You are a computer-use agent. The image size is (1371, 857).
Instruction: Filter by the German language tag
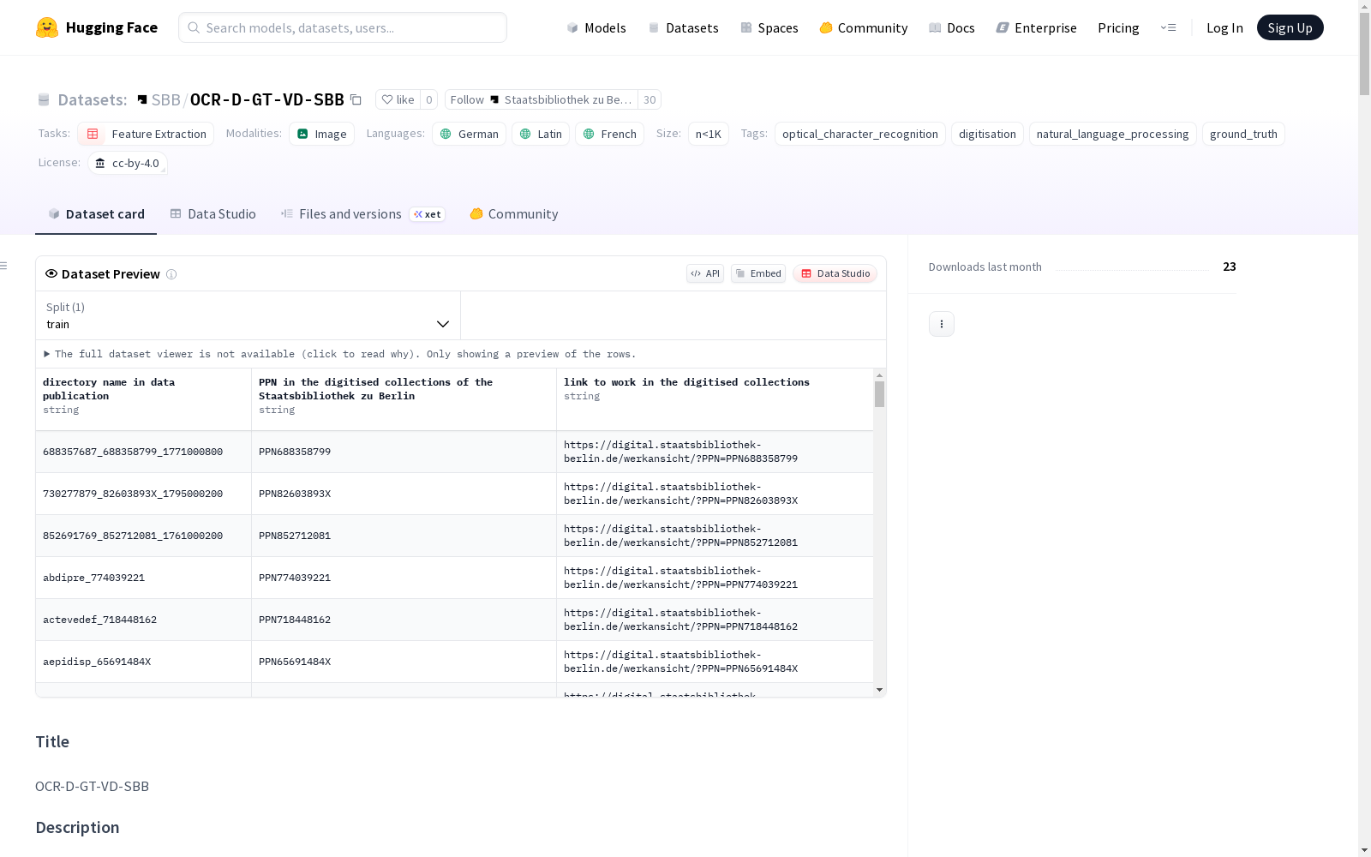(470, 134)
